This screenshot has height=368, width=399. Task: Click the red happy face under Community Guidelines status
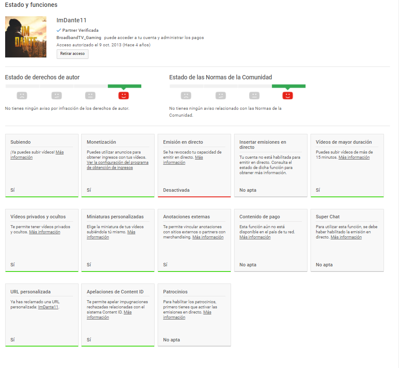(287, 96)
